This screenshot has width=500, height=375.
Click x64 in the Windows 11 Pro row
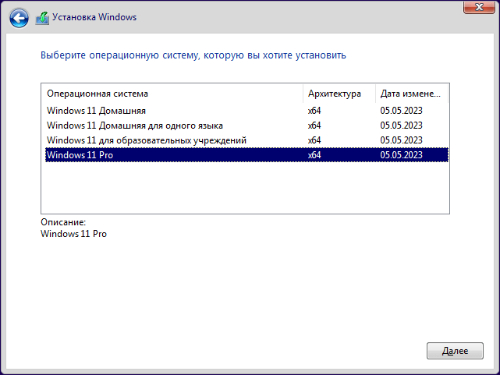coord(314,155)
